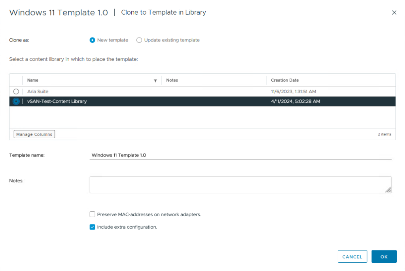Click the Aria Suite creation date cell
This screenshot has height=271, width=405.
293,92
